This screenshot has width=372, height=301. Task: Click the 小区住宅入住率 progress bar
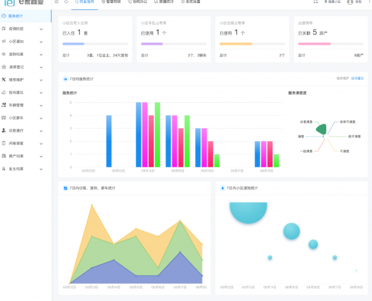95,44
